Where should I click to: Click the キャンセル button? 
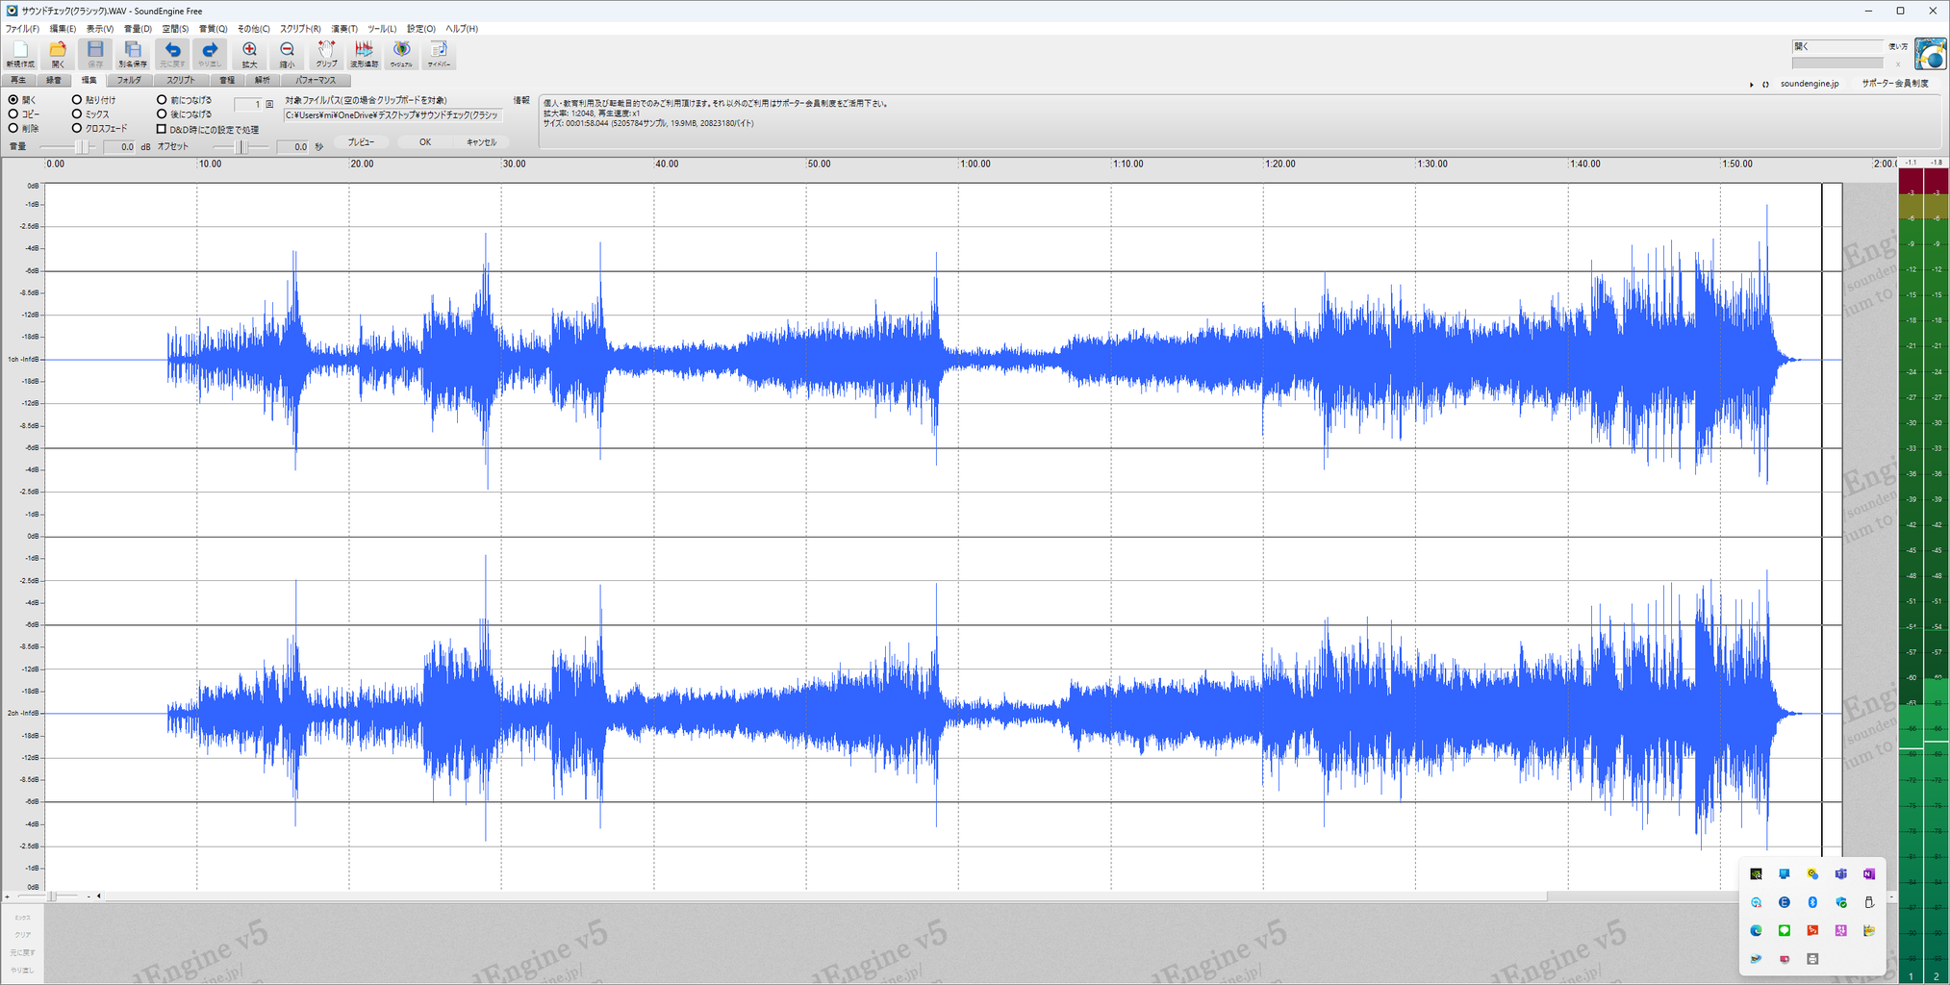[481, 142]
